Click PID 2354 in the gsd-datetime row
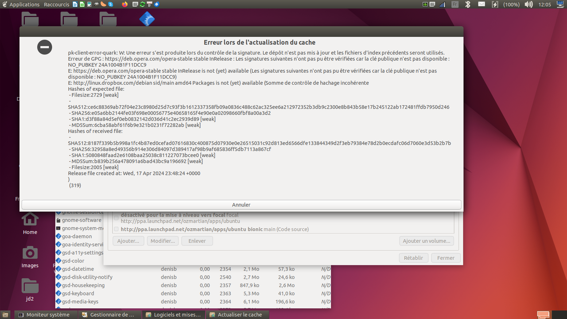The image size is (567, 319). coord(225,269)
